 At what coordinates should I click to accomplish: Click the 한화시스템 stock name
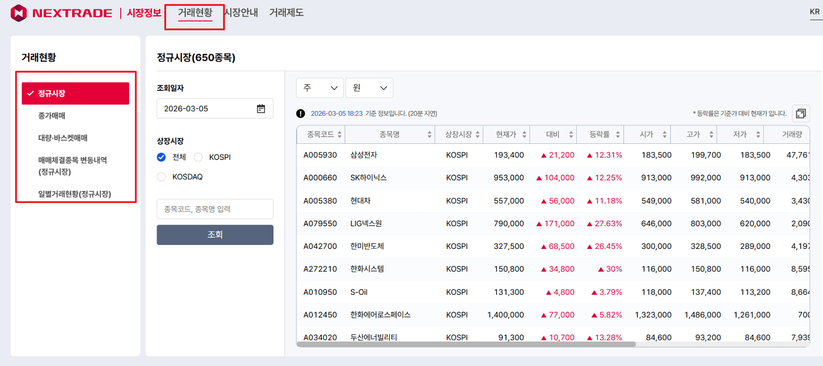pos(367,269)
